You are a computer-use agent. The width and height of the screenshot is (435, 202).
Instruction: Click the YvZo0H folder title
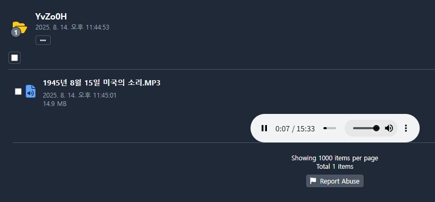pyautogui.click(x=51, y=16)
